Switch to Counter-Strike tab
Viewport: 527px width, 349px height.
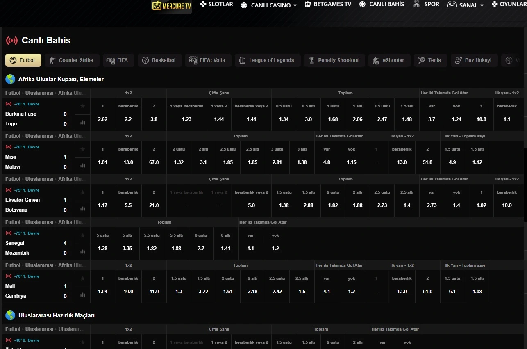[72, 60]
